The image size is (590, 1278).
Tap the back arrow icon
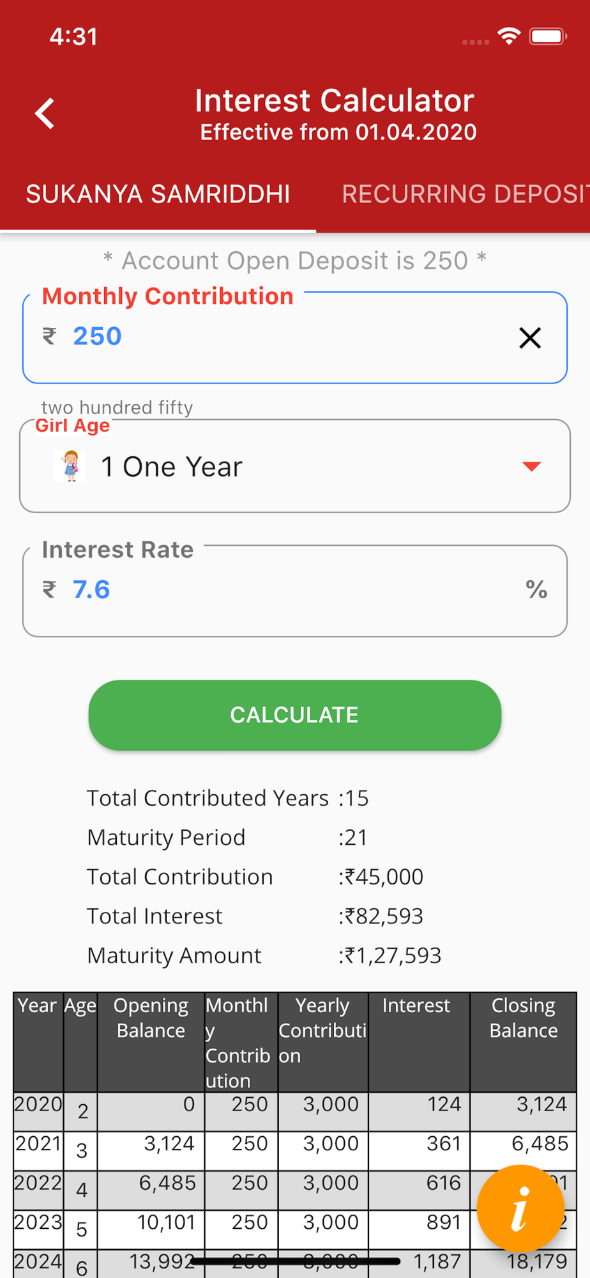pos(45,114)
